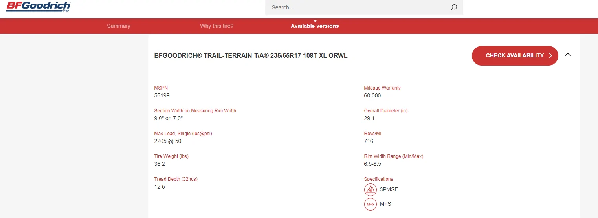The width and height of the screenshot is (598, 218).
Task: Click the BFGoodrich logo
Action: click(38, 6)
